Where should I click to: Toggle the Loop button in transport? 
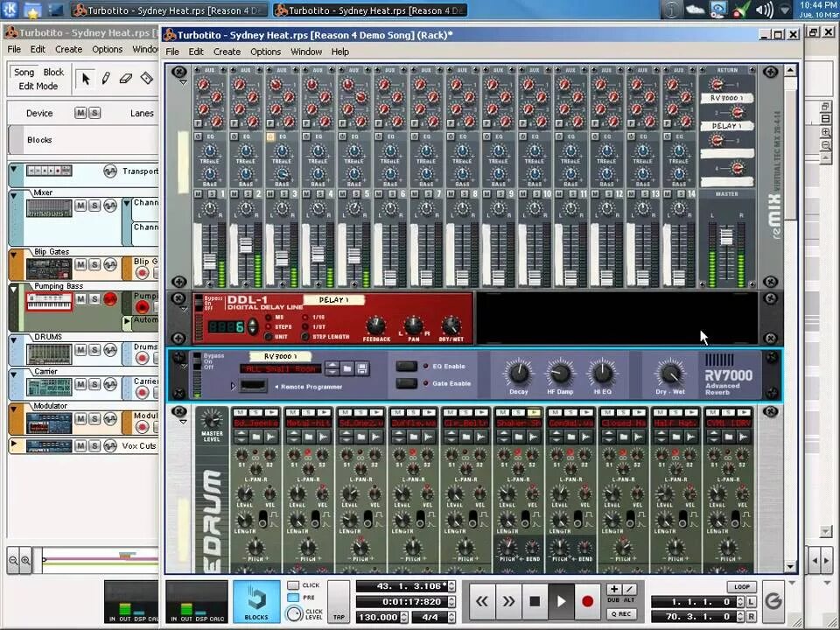coord(741,586)
